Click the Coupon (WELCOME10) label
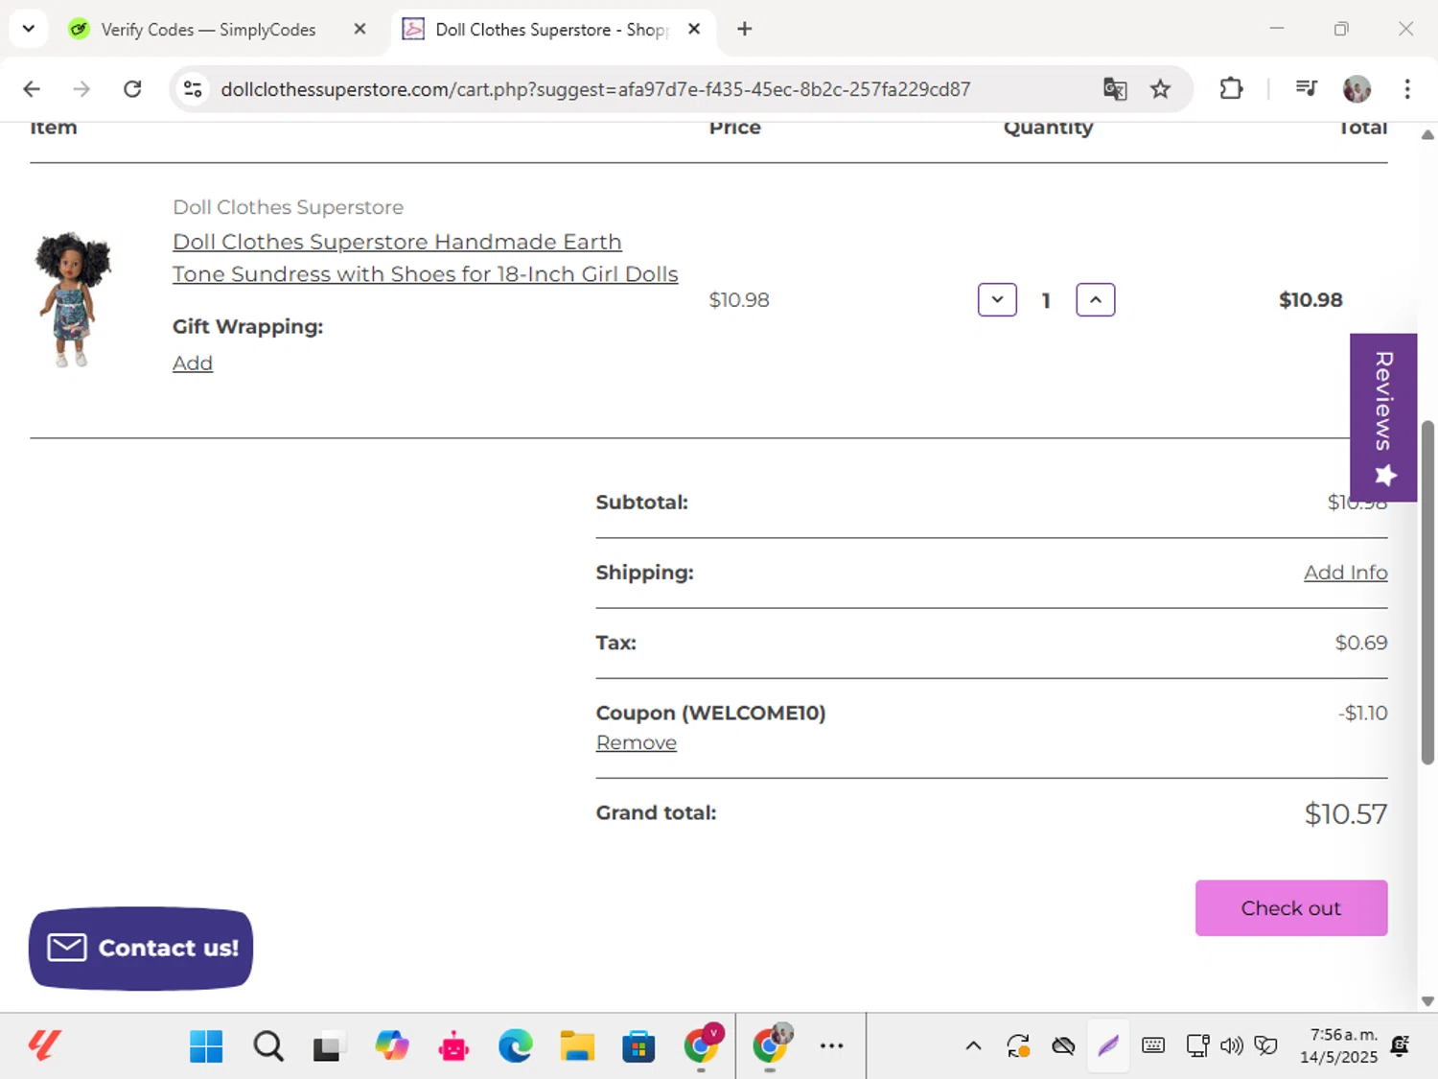 tap(710, 714)
